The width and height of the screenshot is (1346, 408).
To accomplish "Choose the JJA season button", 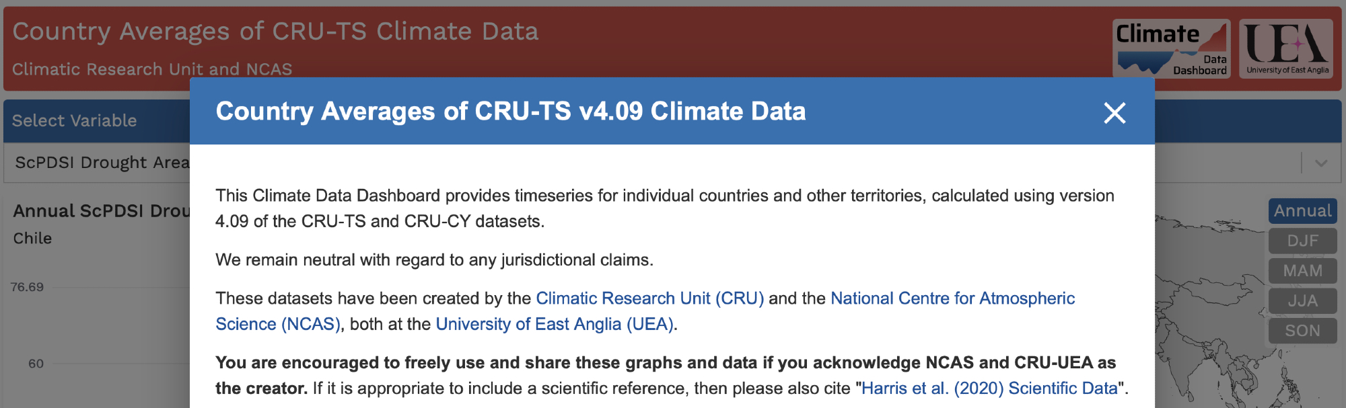I will point(1302,300).
